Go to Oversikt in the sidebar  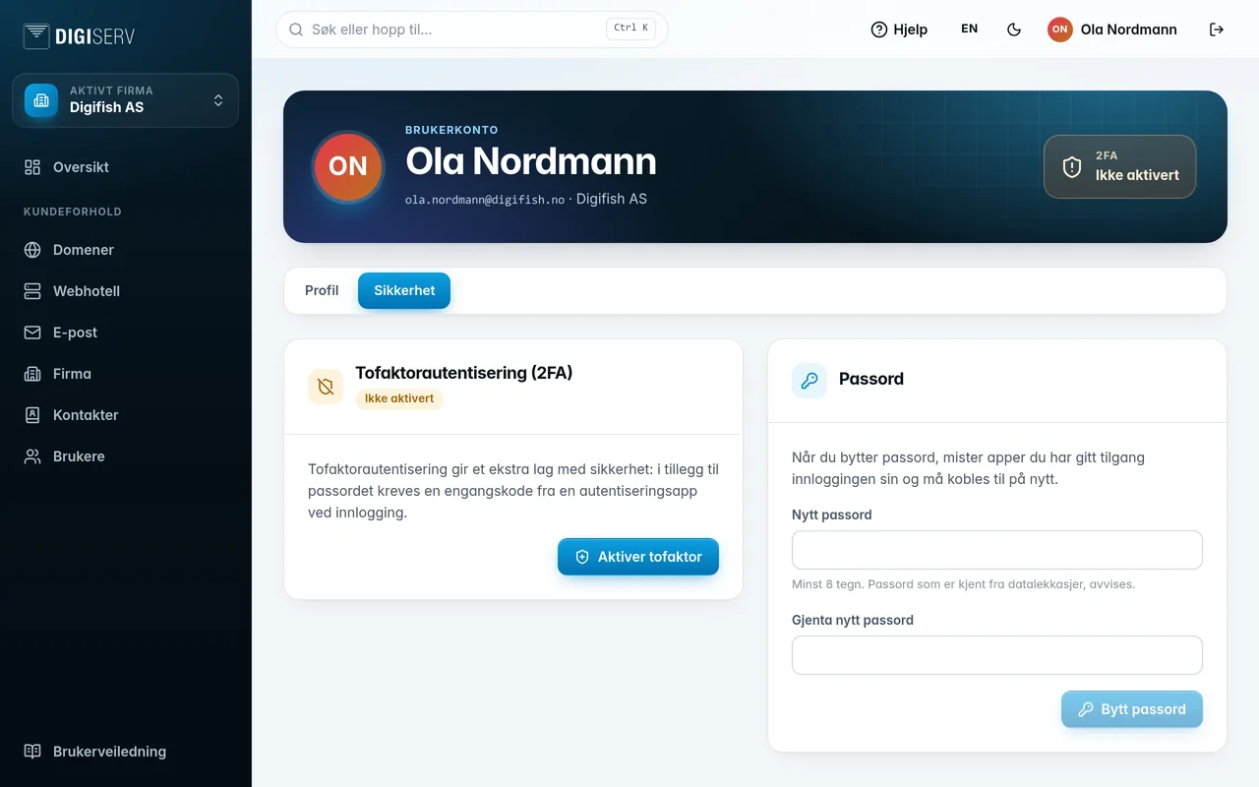tap(126, 167)
